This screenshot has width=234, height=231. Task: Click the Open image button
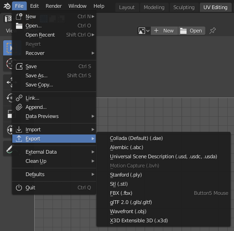[192, 31]
